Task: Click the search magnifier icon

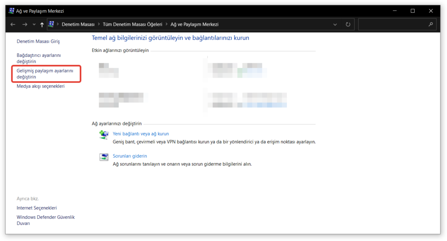Action: pos(430,24)
